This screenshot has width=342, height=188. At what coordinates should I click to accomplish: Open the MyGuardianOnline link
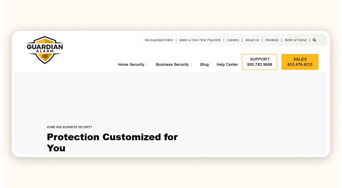click(159, 40)
